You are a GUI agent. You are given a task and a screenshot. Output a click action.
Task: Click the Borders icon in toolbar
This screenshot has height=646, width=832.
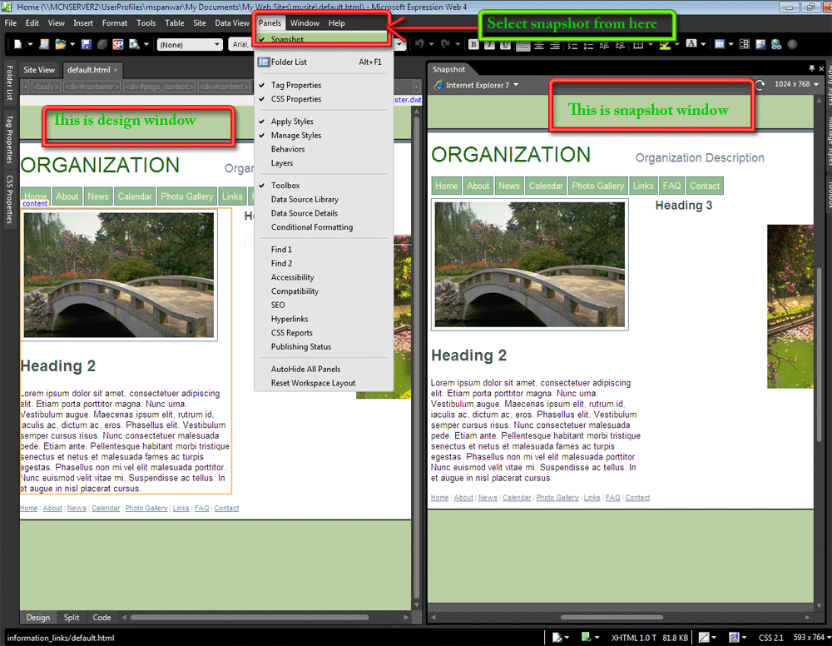[638, 45]
